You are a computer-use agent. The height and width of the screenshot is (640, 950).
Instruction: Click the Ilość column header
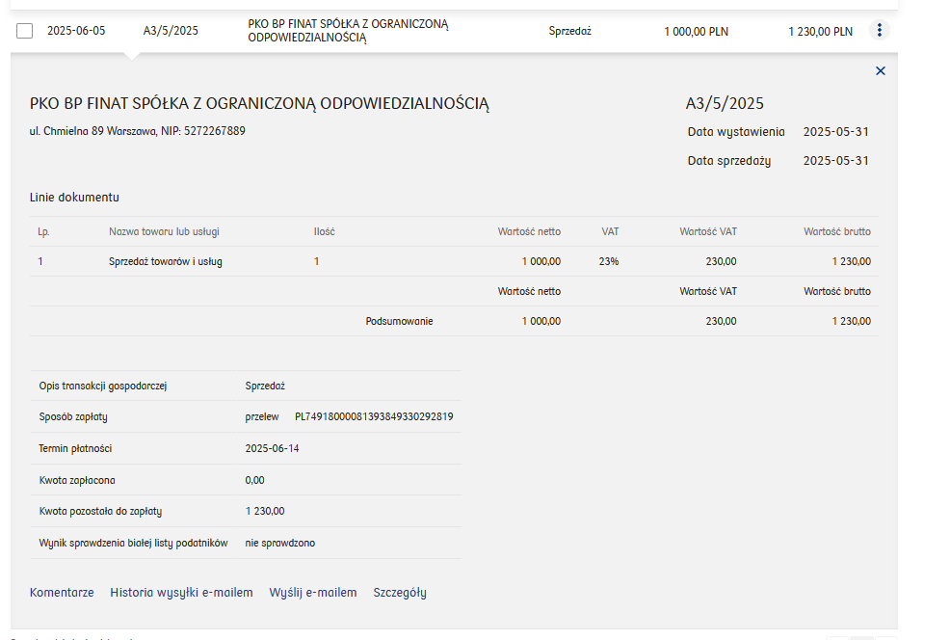point(324,231)
